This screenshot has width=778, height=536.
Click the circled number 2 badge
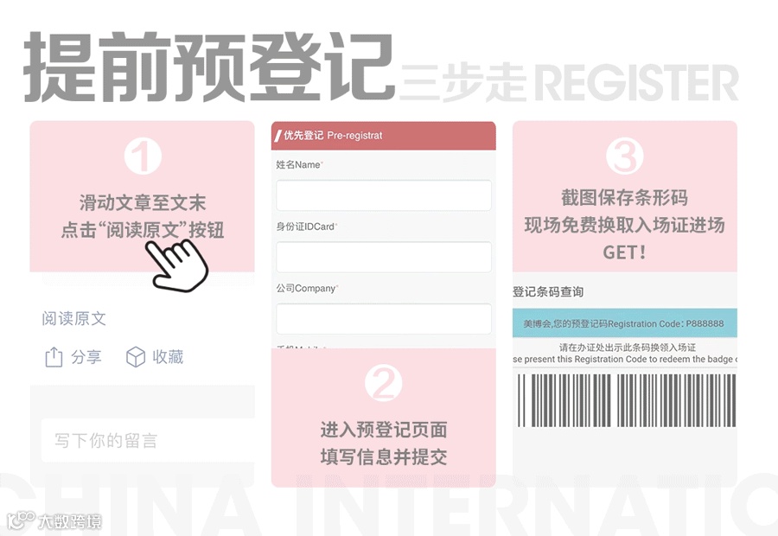coord(384,383)
